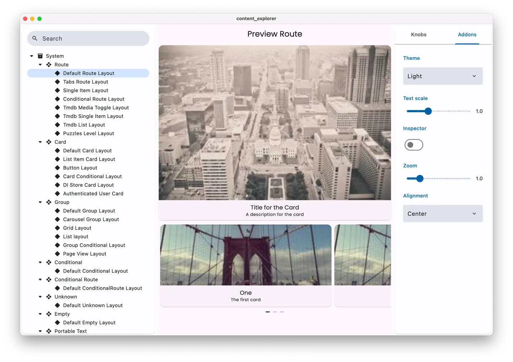Screen dimensions: 513x362
Task: Select the third carousel page indicator dot
Action: tap(282, 312)
